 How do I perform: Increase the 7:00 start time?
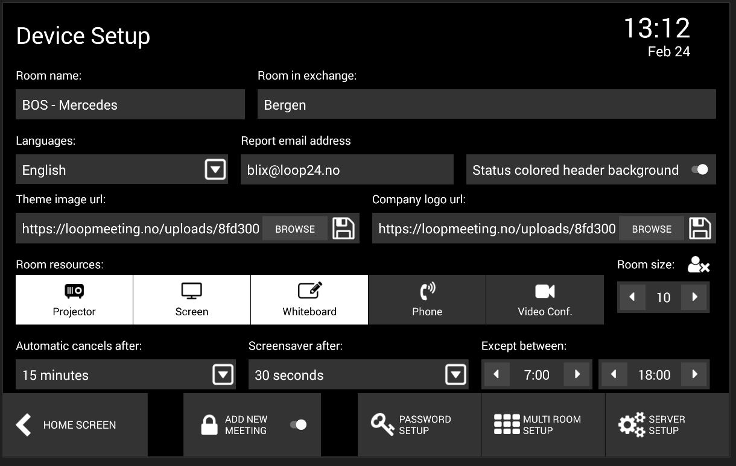tap(577, 374)
